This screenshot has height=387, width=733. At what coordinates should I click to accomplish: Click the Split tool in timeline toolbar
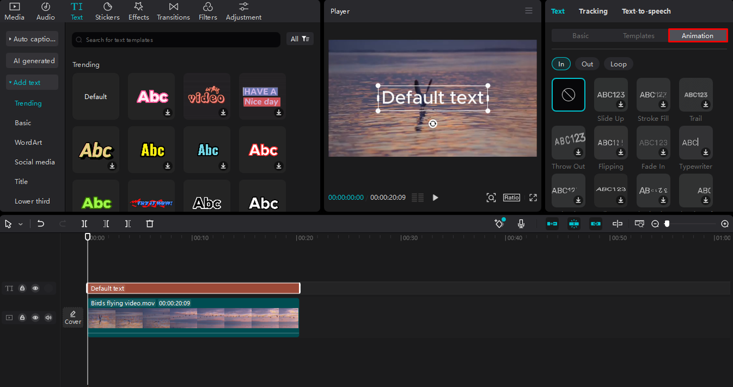pos(84,224)
